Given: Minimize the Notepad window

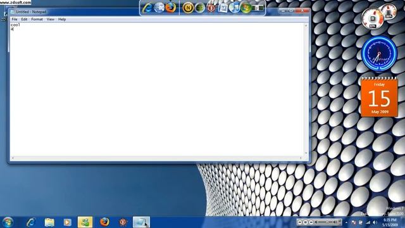Looking at the screenshot, I should pos(283,11).
